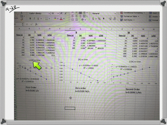Open Conditional Formatting menu
Screen dimensions: 167x125
133,13
